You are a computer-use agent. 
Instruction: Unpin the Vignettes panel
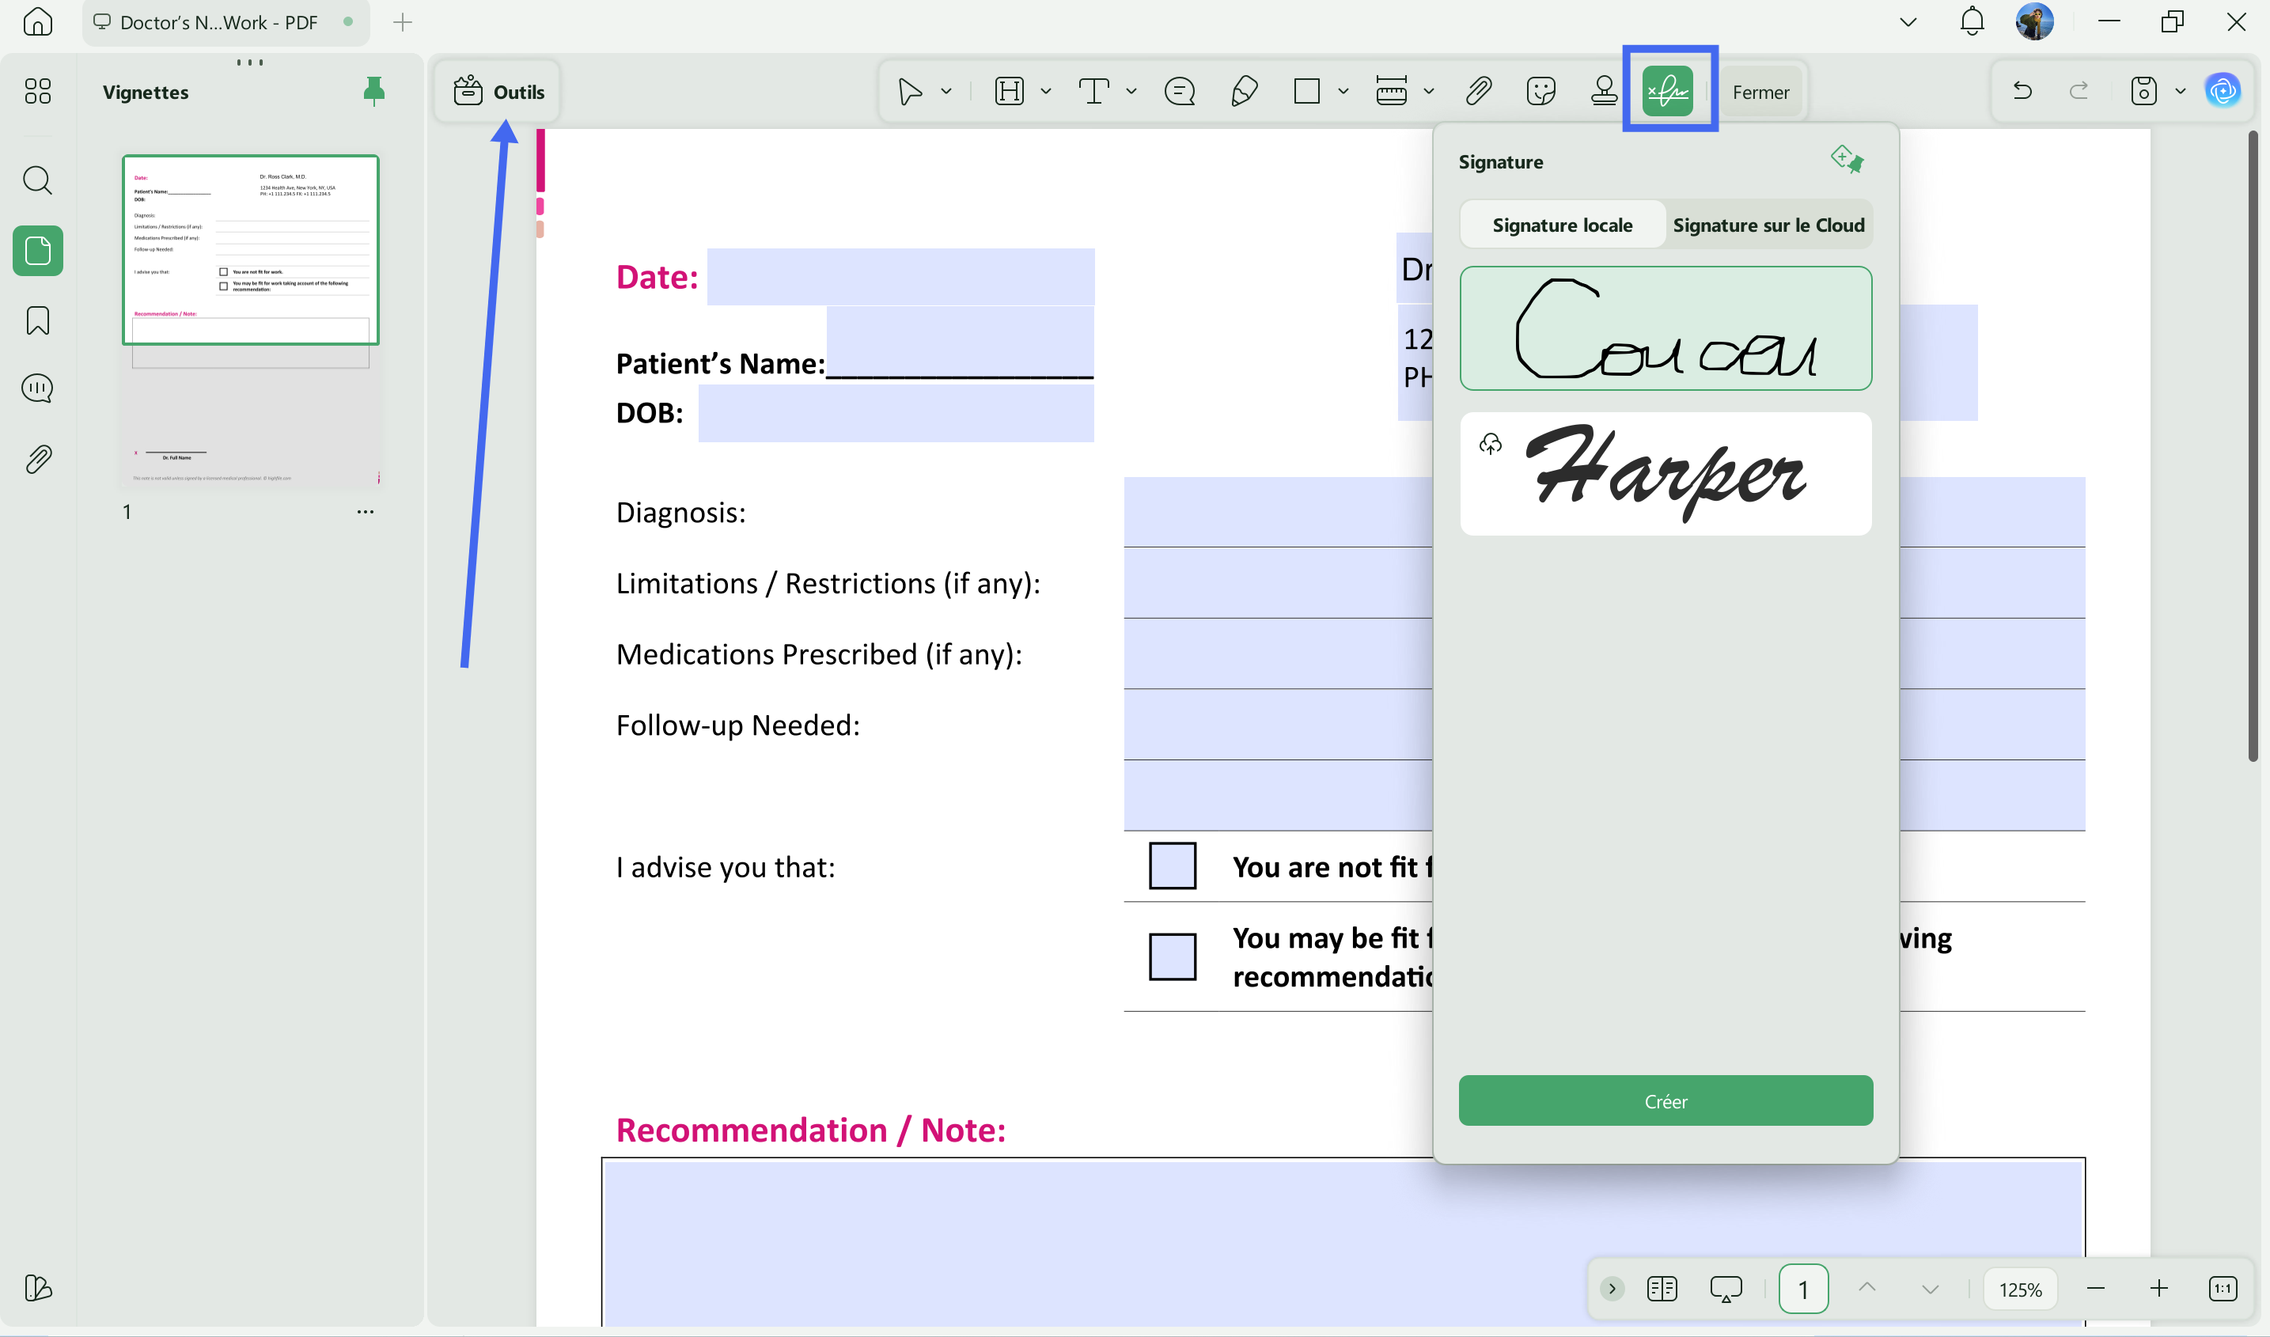click(x=373, y=91)
